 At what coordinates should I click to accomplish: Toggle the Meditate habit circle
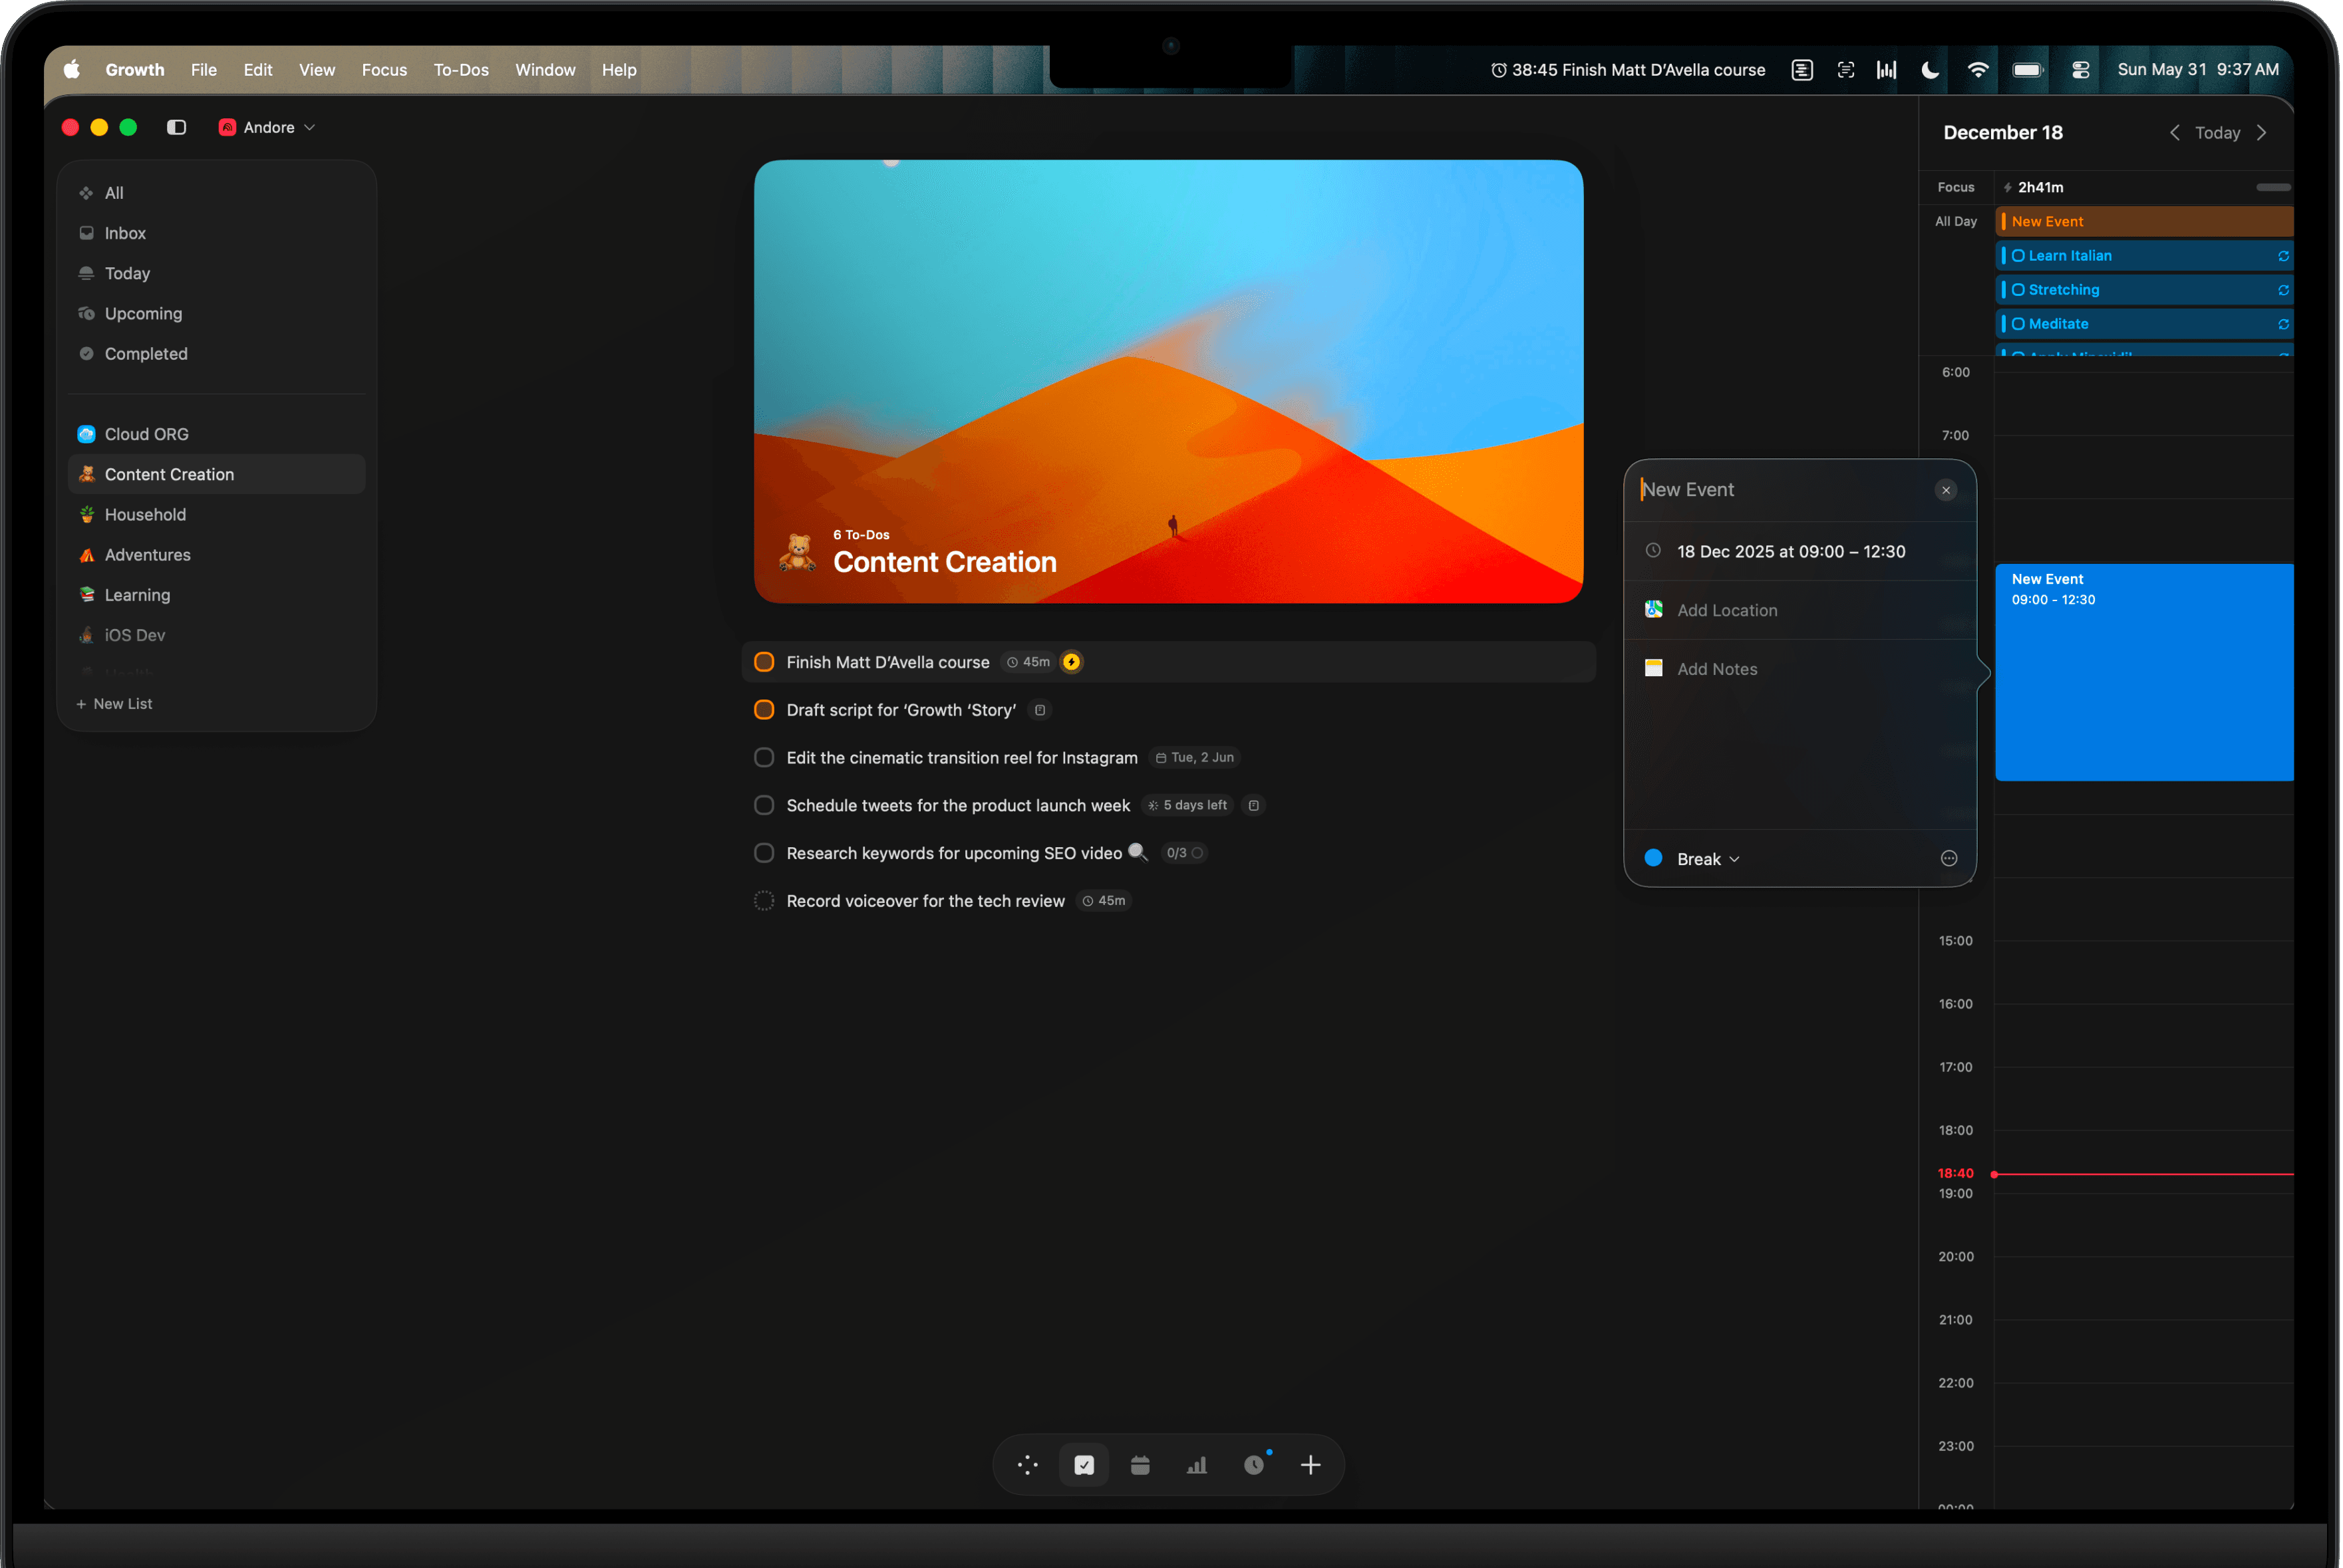click(x=2019, y=324)
